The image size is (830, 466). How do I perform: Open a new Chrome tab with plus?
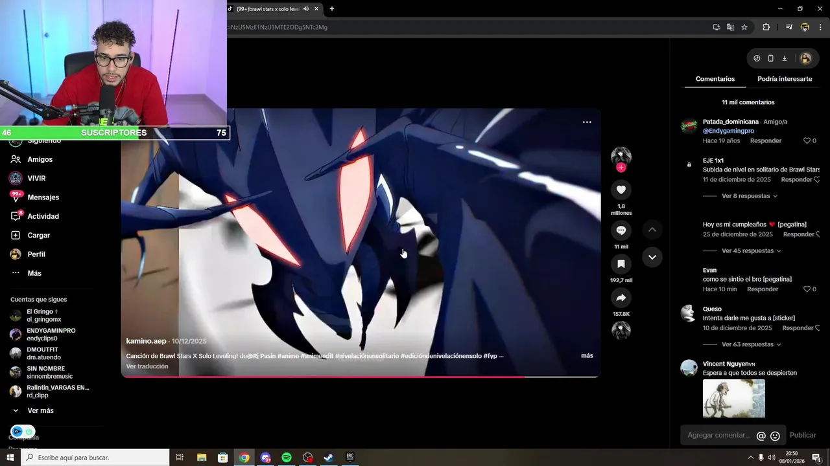coord(331,8)
